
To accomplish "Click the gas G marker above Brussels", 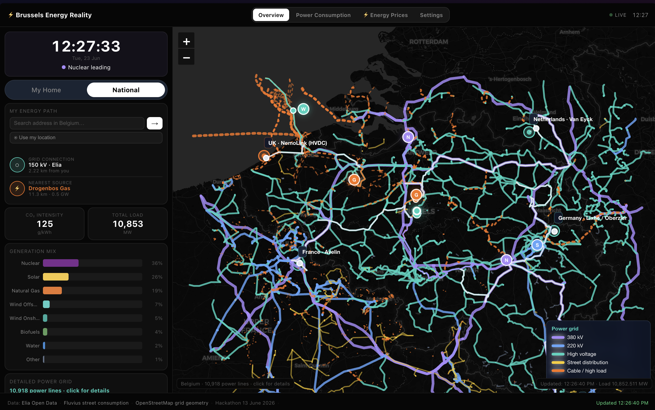I will (416, 195).
